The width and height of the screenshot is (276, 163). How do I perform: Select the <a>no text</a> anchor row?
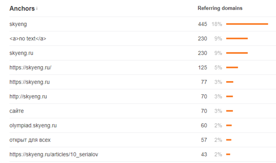pyautogui.click(x=28, y=39)
